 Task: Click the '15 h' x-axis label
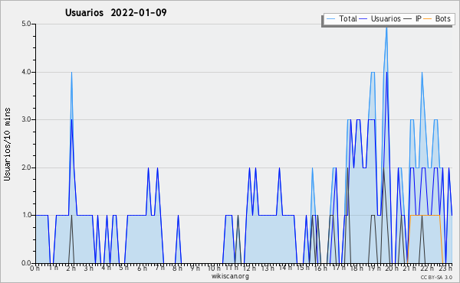pos(303,268)
